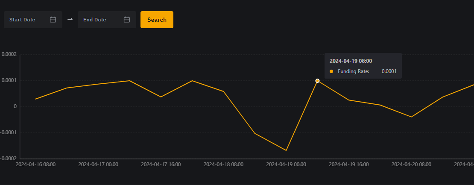Click the line point at 2024-04-18 08:00
Viewport: 474px width, 185px height.
tap(223, 91)
